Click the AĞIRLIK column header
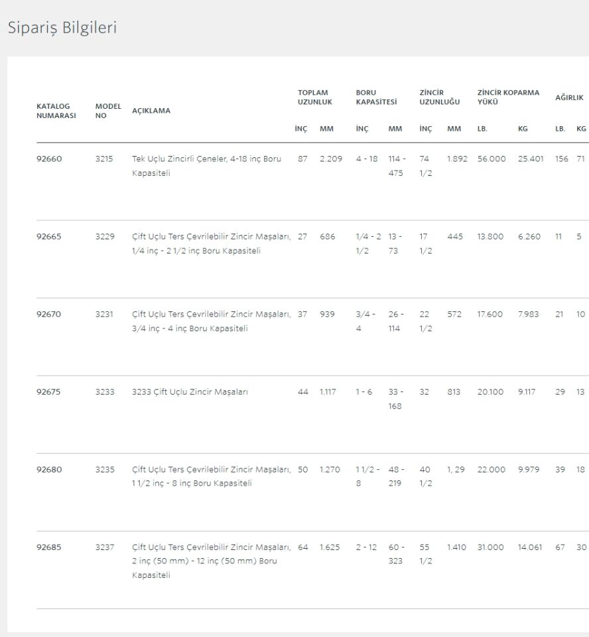The width and height of the screenshot is (589, 637). coord(569,98)
